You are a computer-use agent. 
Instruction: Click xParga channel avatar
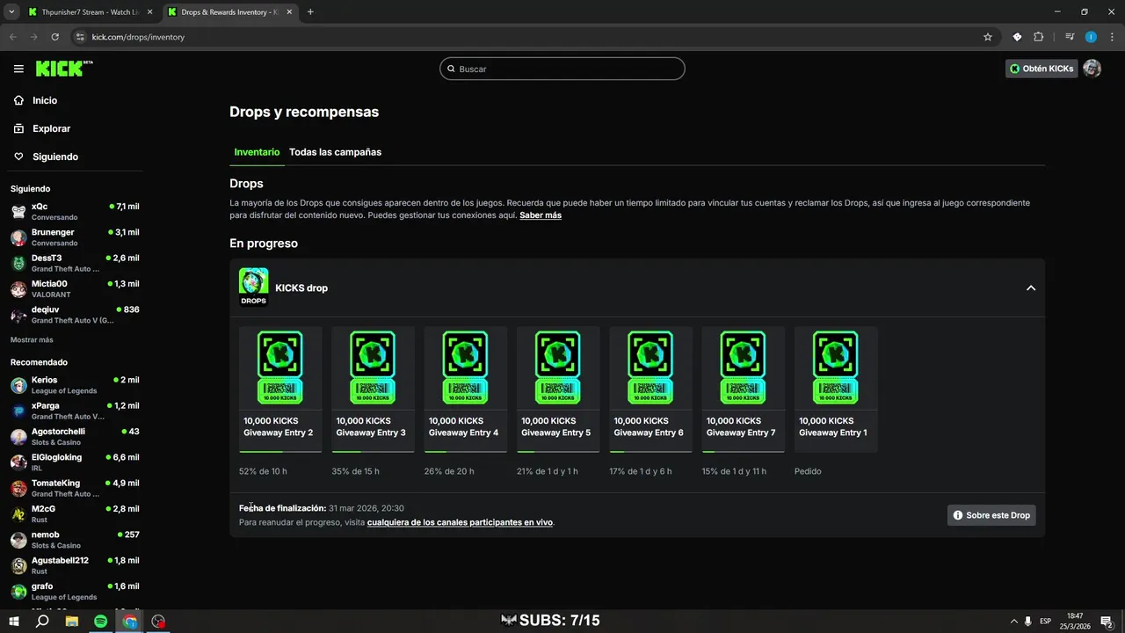click(18, 411)
